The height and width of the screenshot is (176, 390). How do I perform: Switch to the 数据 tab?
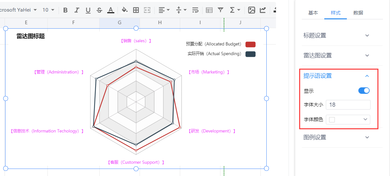[358, 13]
